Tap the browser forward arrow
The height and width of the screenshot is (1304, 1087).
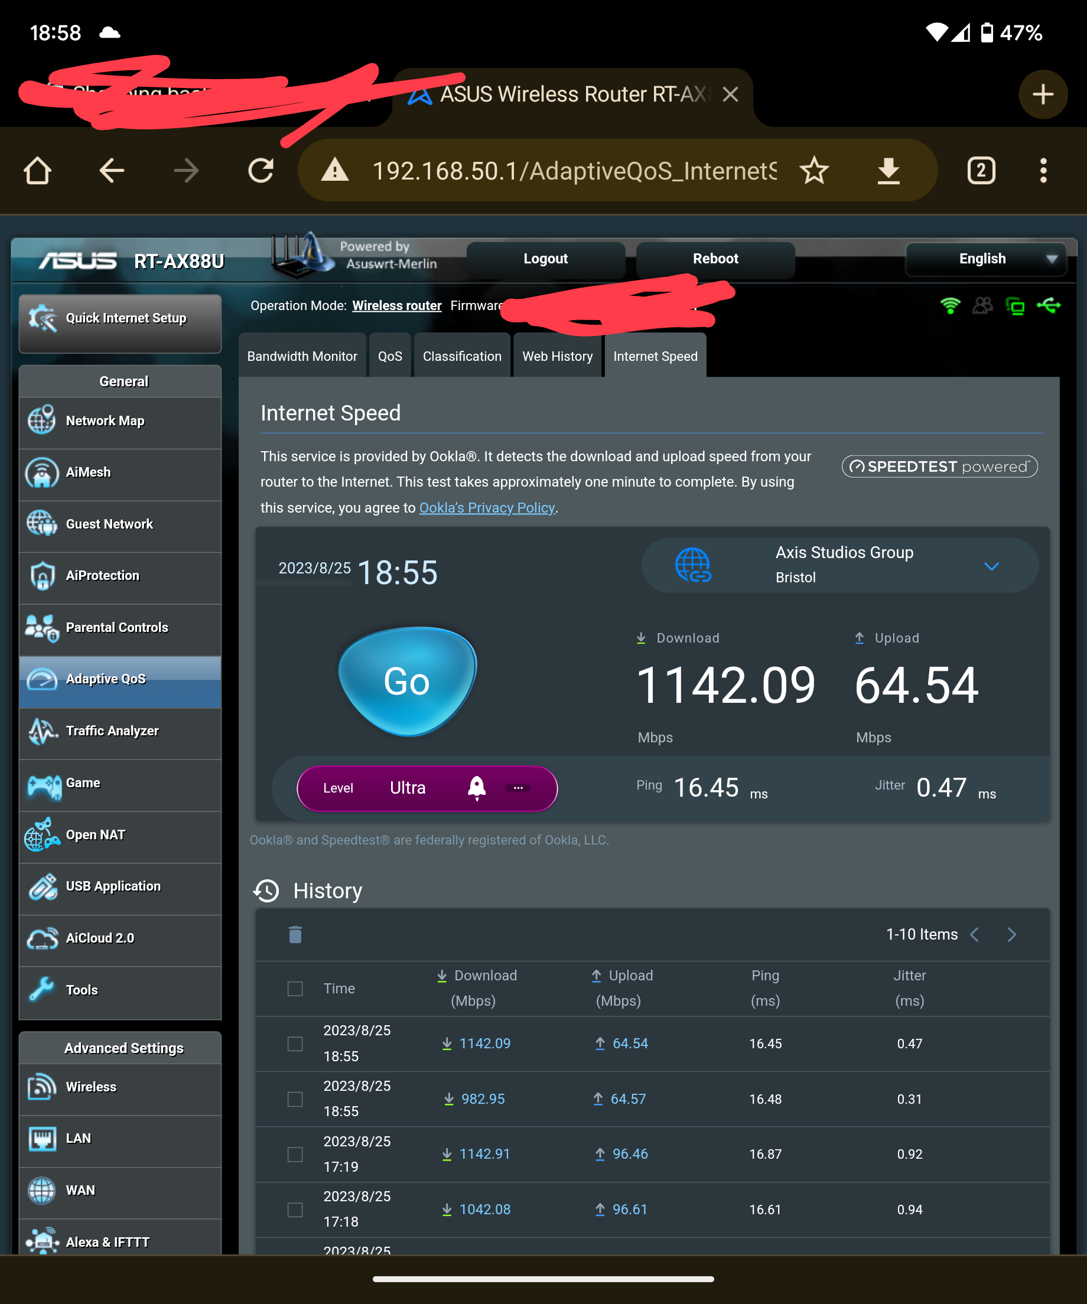click(x=186, y=170)
